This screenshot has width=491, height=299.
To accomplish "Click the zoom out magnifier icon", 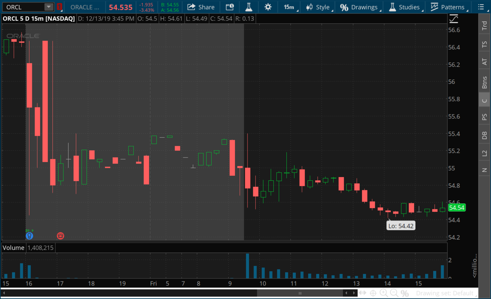I will point(394,293).
